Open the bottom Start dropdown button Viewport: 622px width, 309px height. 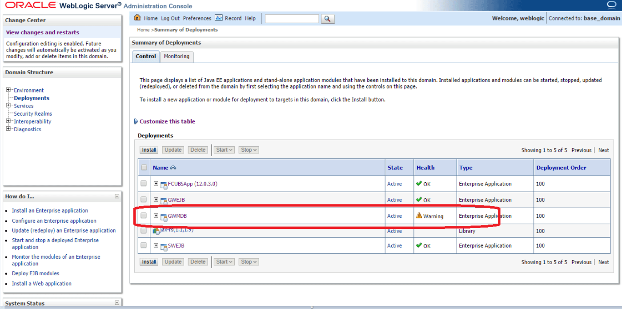(x=224, y=262)
